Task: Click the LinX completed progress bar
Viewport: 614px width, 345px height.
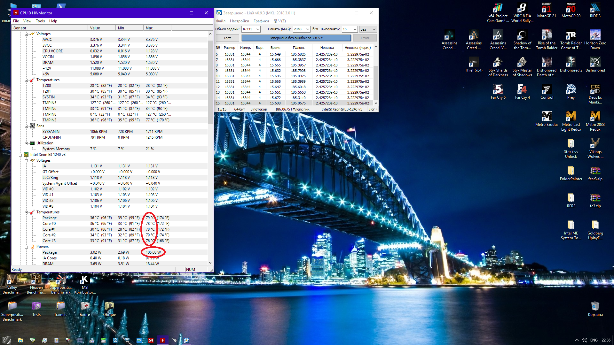Action: [x=296, y=38]
